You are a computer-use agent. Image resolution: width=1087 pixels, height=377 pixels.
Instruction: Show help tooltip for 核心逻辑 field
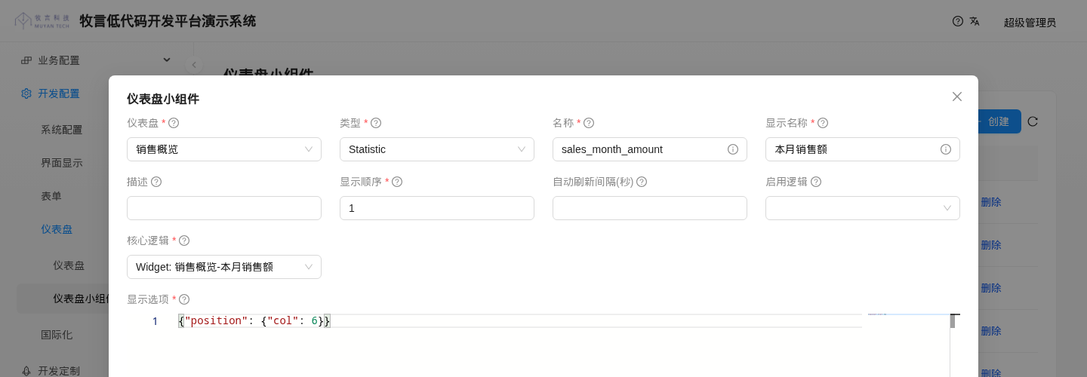click(x=184, y=241)
